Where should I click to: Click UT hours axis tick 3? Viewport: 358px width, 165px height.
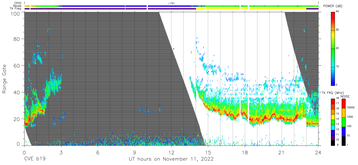tap(61, 152)
